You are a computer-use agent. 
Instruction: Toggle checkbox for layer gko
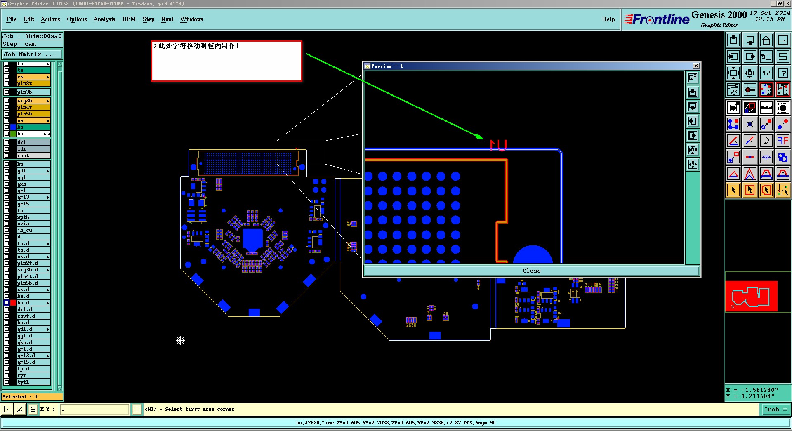click(x=7, y=184)
